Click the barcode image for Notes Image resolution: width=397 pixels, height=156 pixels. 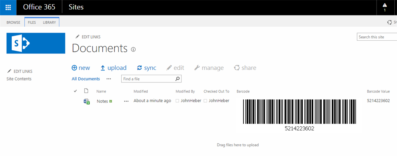pos(299,112)
